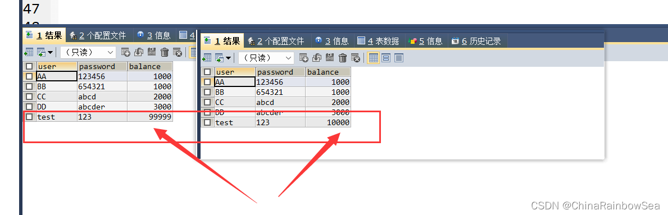Insert new row in left results window

click(x=126, y=52)
